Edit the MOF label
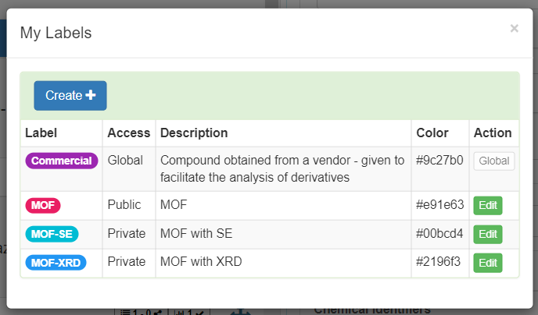The width and height of the screenshot is (538, 315). (487, 206)
